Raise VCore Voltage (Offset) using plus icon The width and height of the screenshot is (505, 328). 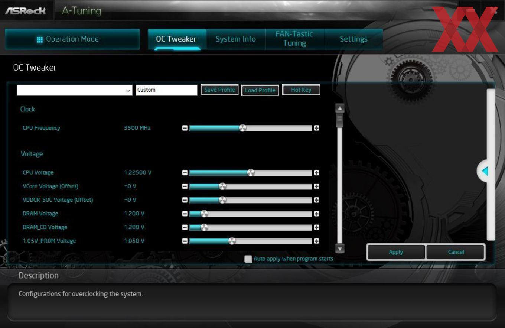pos(316,186)
